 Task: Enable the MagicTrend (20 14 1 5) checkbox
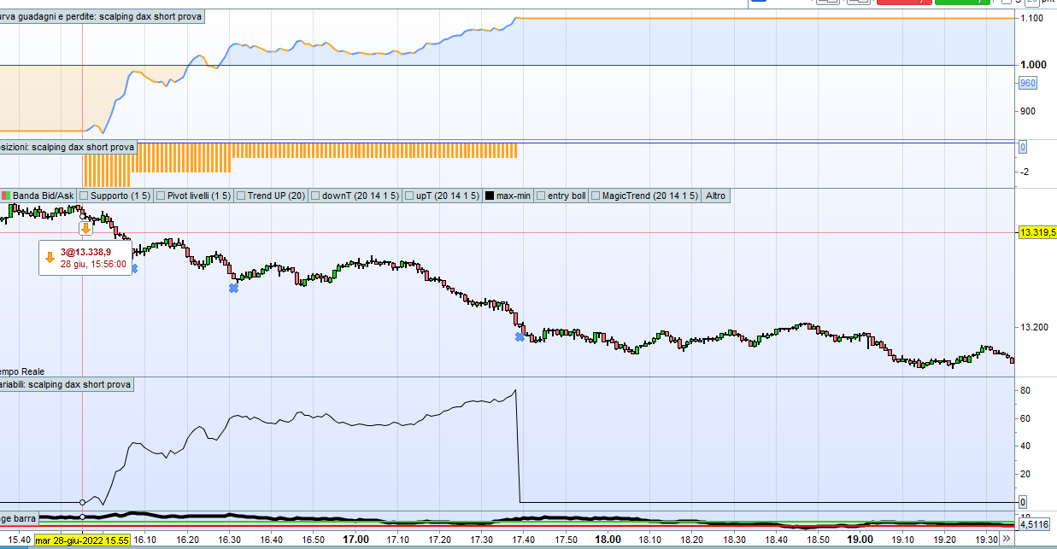(596, 196)
